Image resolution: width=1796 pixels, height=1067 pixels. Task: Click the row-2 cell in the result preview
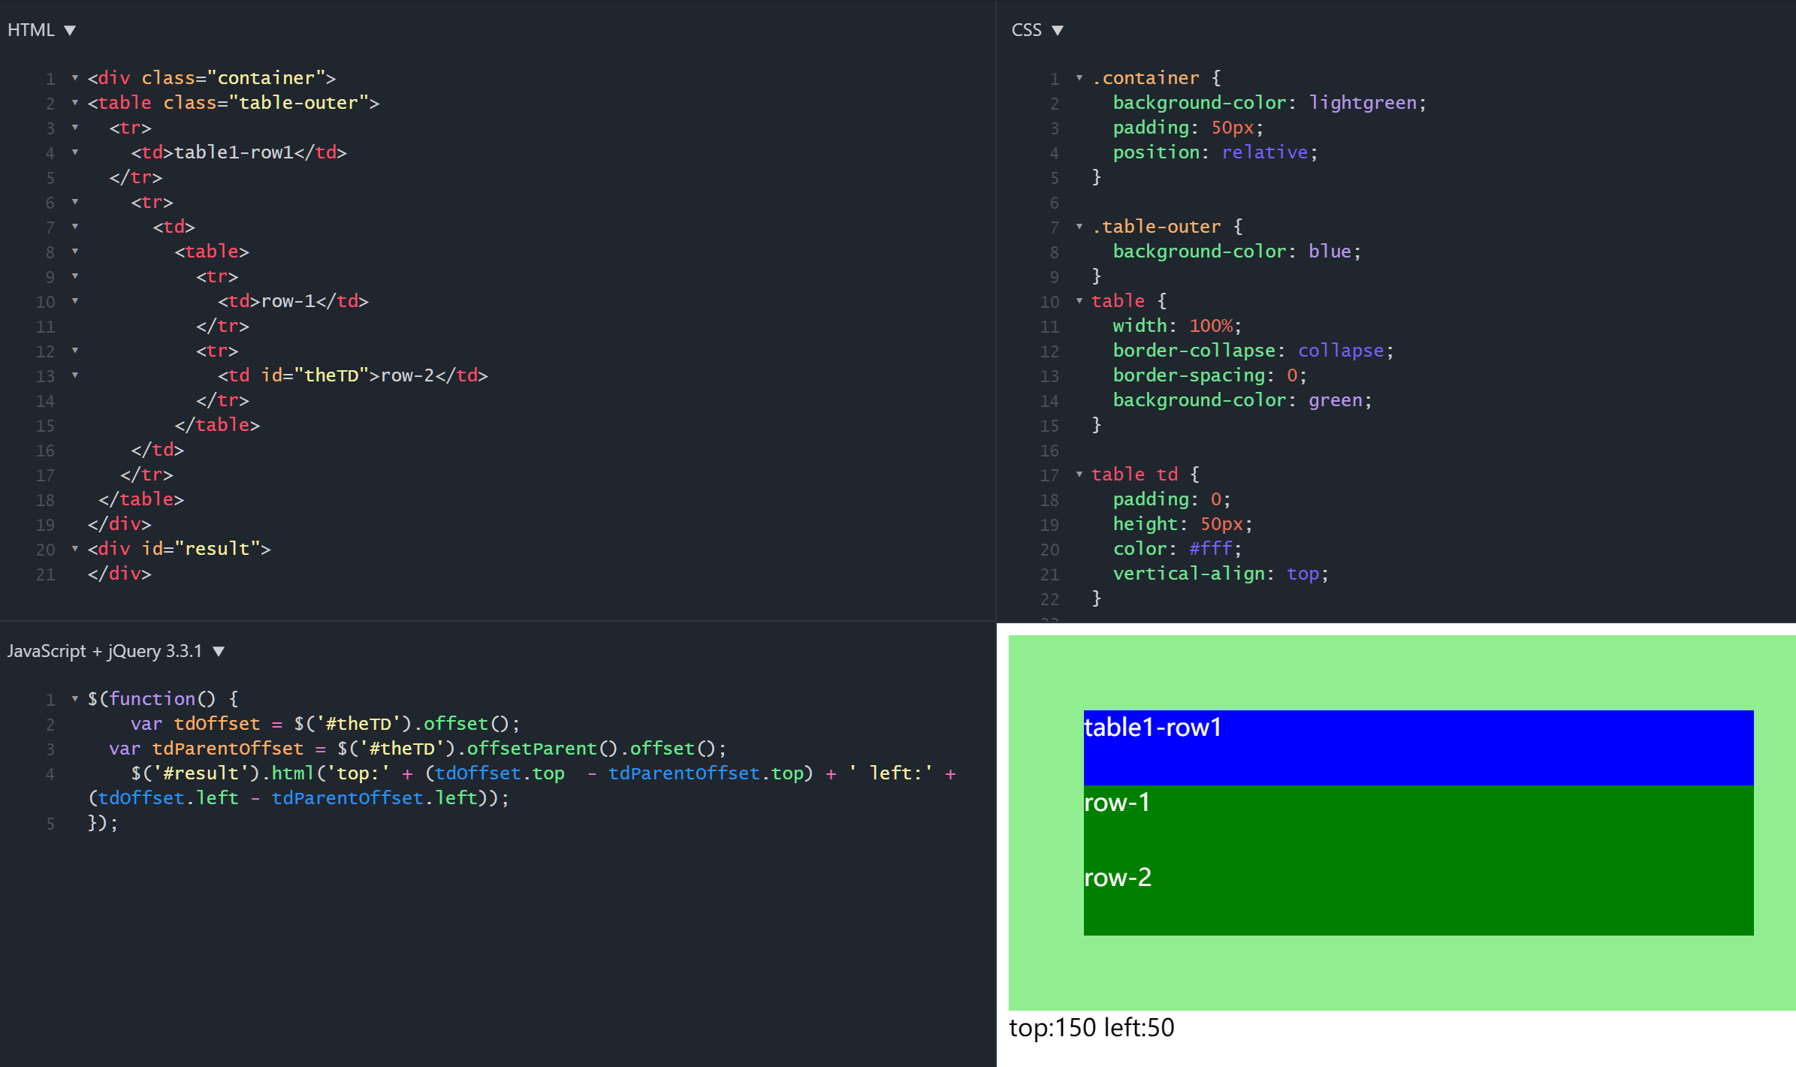[x=1418, y=898]
